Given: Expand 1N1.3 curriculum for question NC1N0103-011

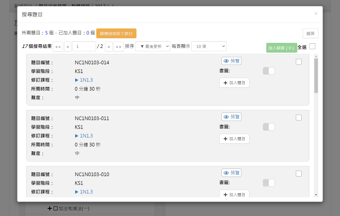Looking at the screenshot, I should coord(84,136).
